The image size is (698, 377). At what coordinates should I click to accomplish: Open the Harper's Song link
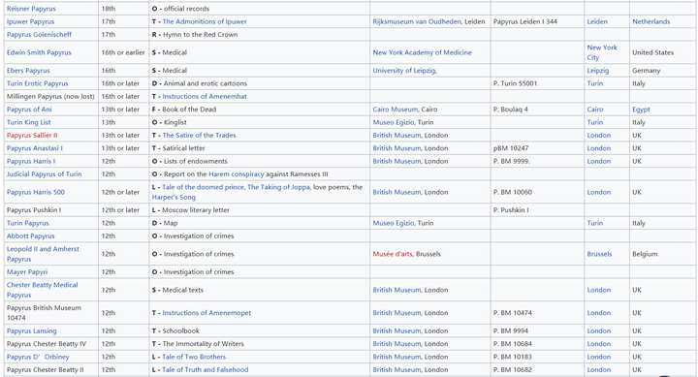[x=174, y=197]
